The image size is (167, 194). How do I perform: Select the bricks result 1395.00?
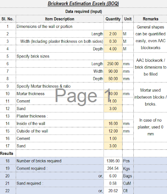pyautogui.click(x=113, y=161)
